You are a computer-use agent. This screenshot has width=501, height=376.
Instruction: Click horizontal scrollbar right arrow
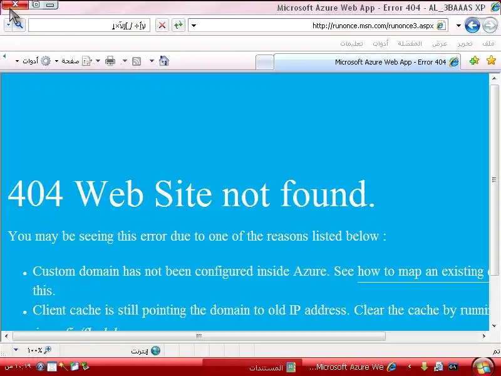(x=484, y=336)
